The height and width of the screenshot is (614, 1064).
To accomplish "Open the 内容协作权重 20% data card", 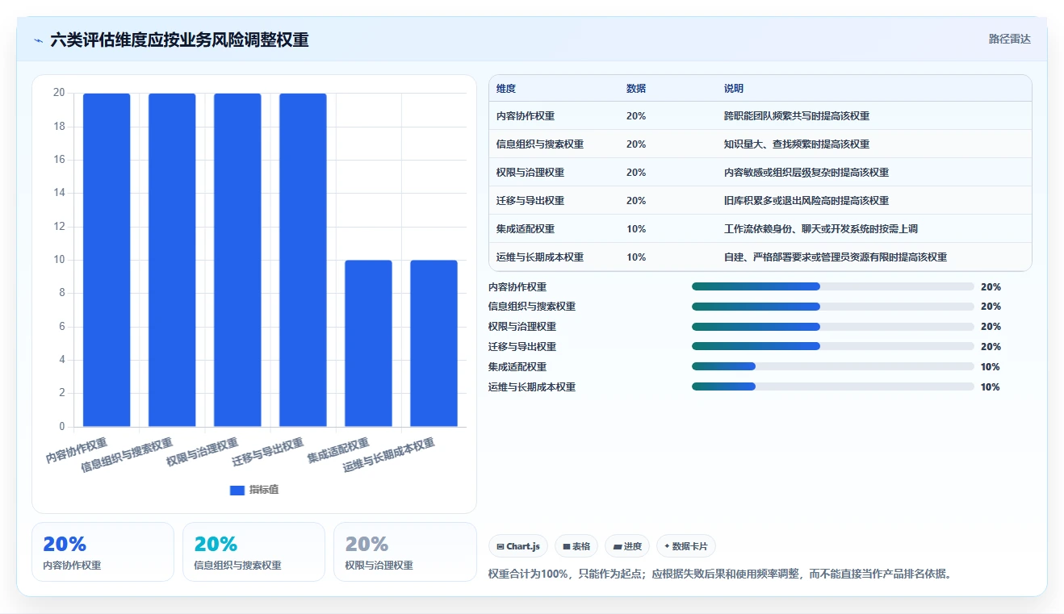I will (103, 552).
